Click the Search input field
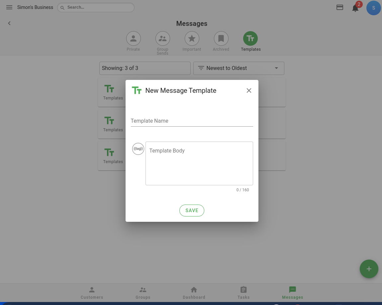Screen dimensions: 382x305 [x=96, y=7]
